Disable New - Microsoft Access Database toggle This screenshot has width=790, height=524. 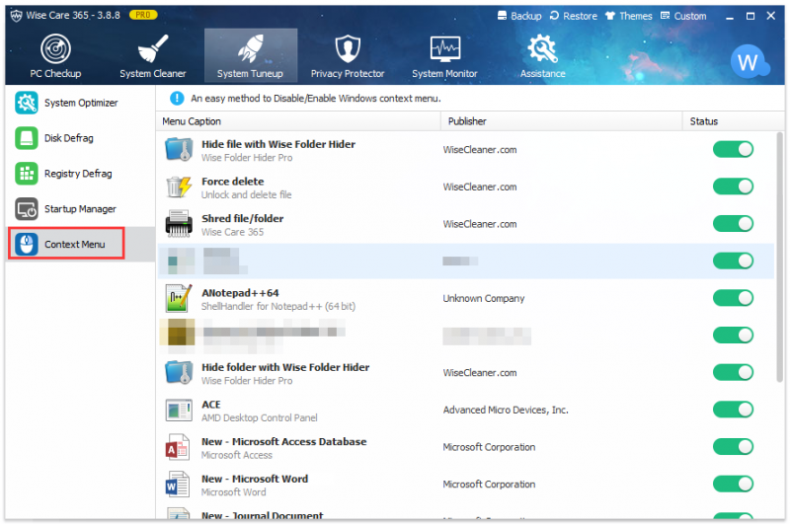[733, 447]
